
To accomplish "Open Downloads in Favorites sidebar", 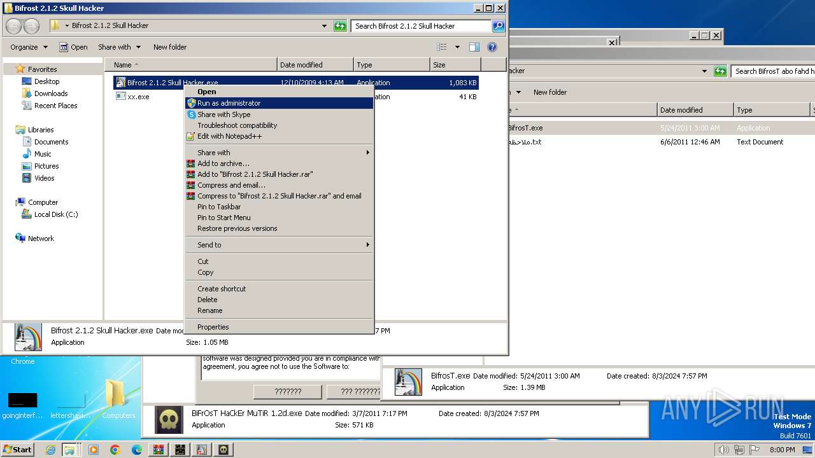I will click(x=51, y=94).
